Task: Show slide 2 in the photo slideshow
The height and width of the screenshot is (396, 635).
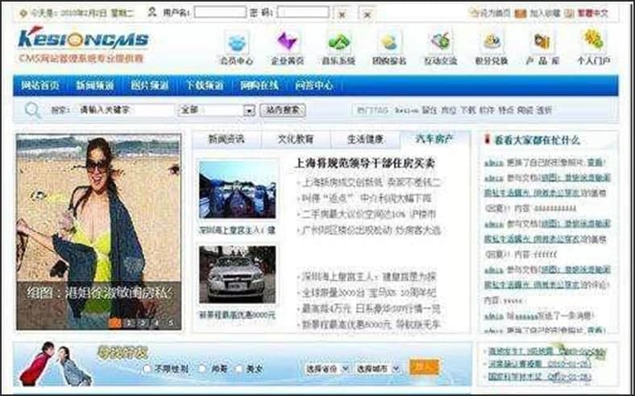Action: 129,323
